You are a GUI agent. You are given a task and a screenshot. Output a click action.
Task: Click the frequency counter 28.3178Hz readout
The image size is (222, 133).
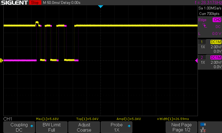[208, 2]
